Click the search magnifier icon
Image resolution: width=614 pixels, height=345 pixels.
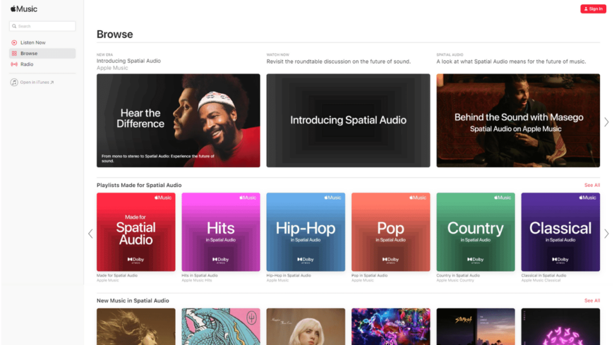(14, 26)
